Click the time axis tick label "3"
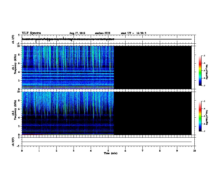Image resolution: width=219 pixels, height=169 pixels. click(x=74, y=150)
